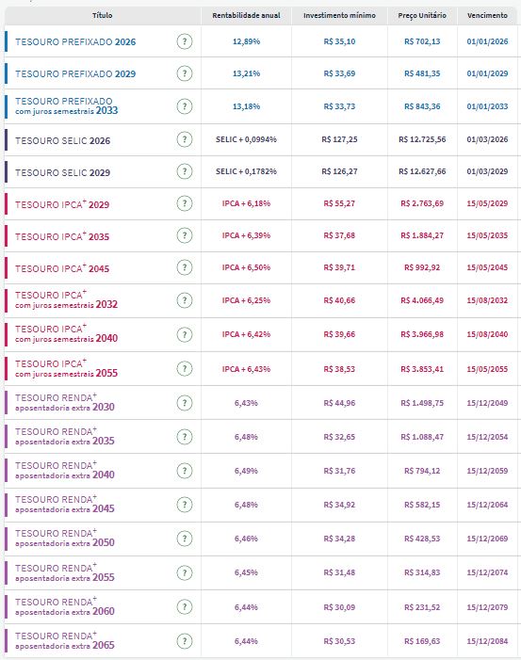Click help icon for Tesouro Prefixado 2026

click(185, 41)
